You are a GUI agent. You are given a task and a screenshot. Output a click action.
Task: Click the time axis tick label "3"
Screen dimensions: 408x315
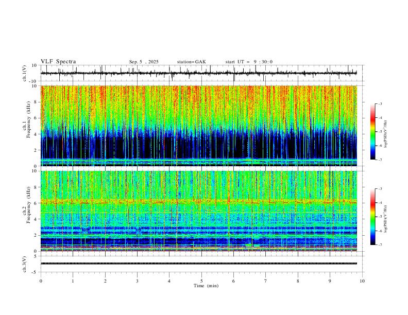click(x=137, y=281)
